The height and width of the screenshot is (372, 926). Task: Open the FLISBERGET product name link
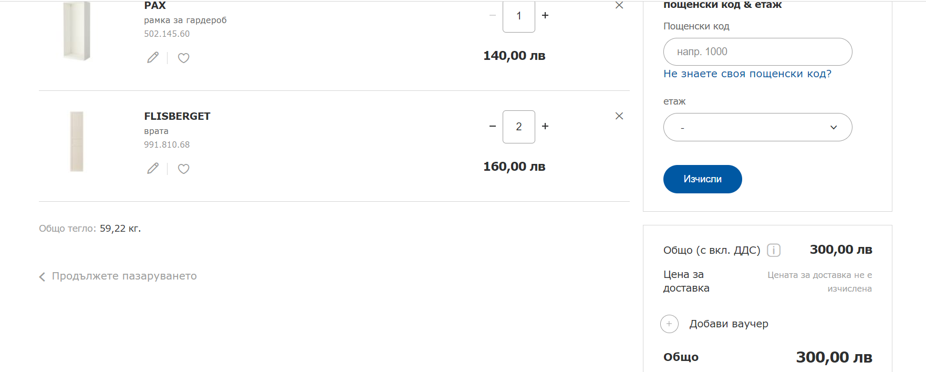click(177, 116)
